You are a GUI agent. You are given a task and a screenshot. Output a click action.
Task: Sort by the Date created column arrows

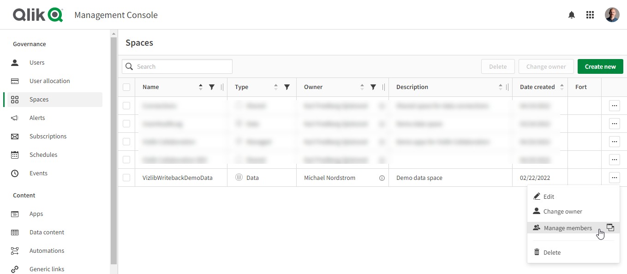(561, 87)
